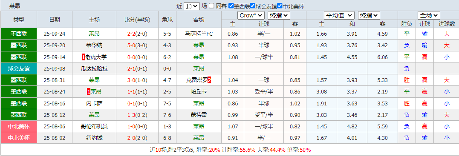Click the 角球 column header
This screenshot has width=459, height=156.
167,20
